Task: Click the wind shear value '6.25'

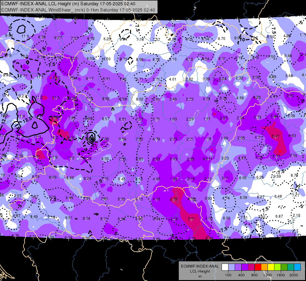Action: tap(107, 39)
